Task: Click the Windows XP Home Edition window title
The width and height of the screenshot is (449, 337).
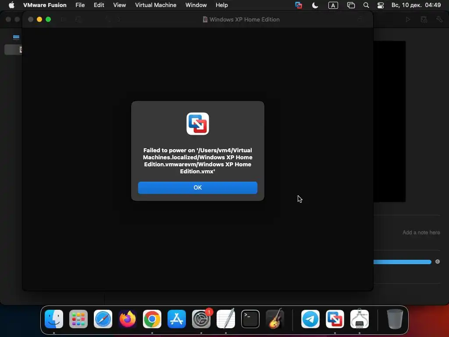Action: click(x=244, y=19)
